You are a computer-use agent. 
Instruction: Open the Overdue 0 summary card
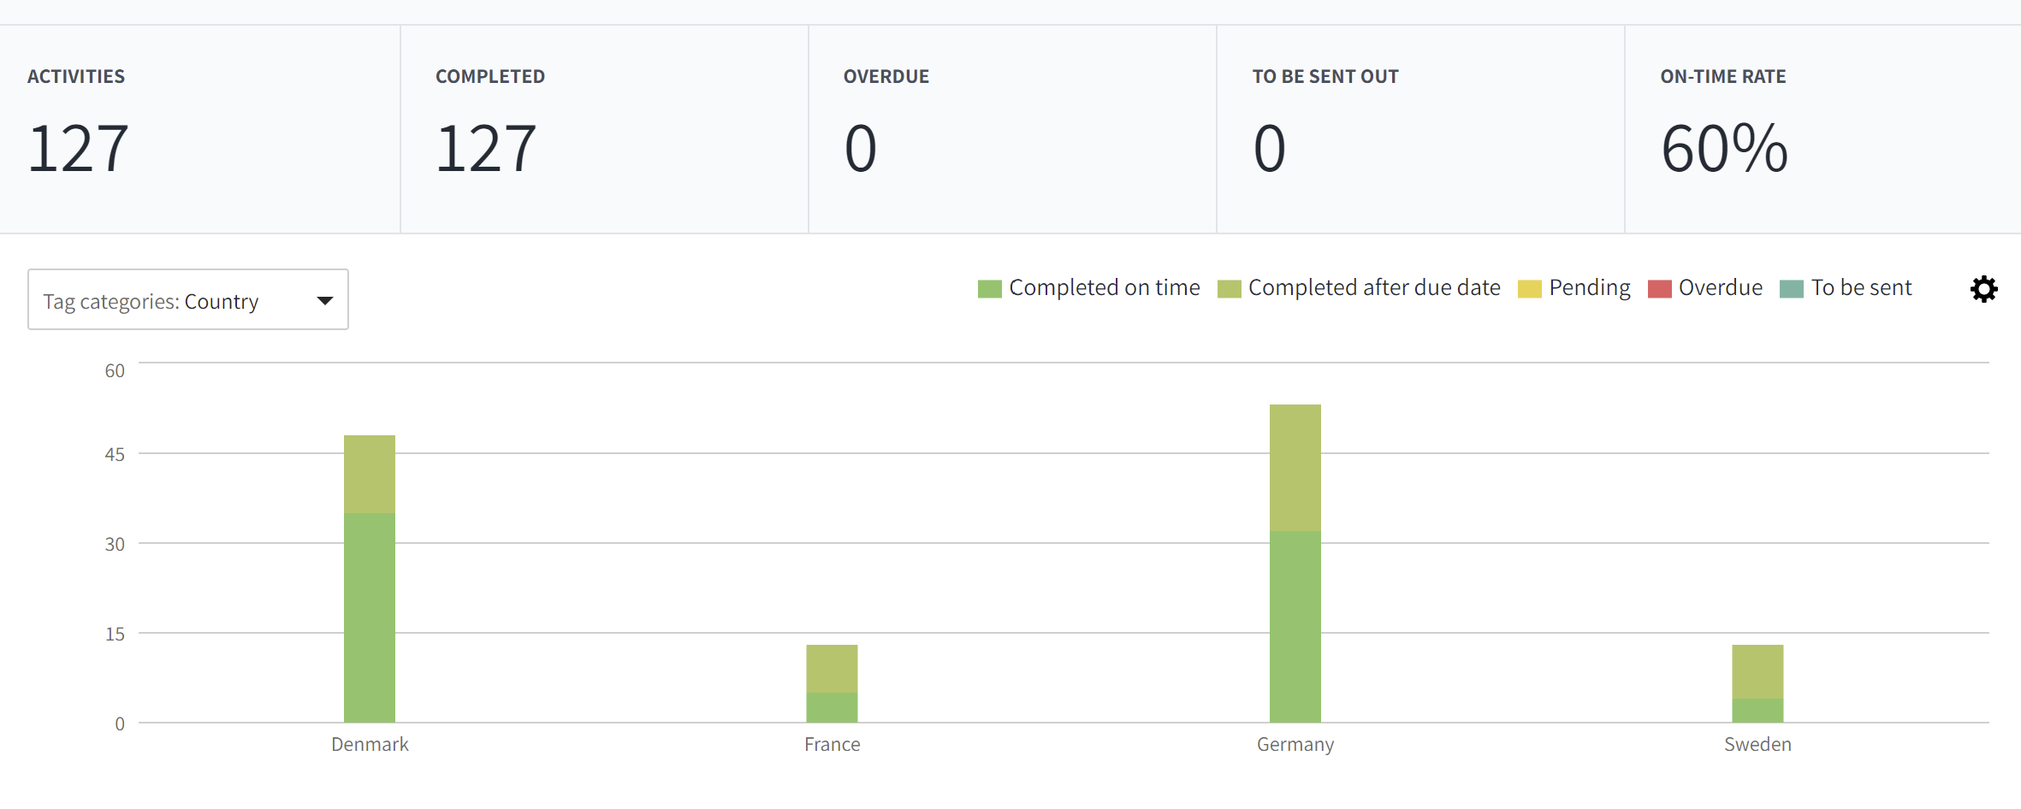[1012, 129]
